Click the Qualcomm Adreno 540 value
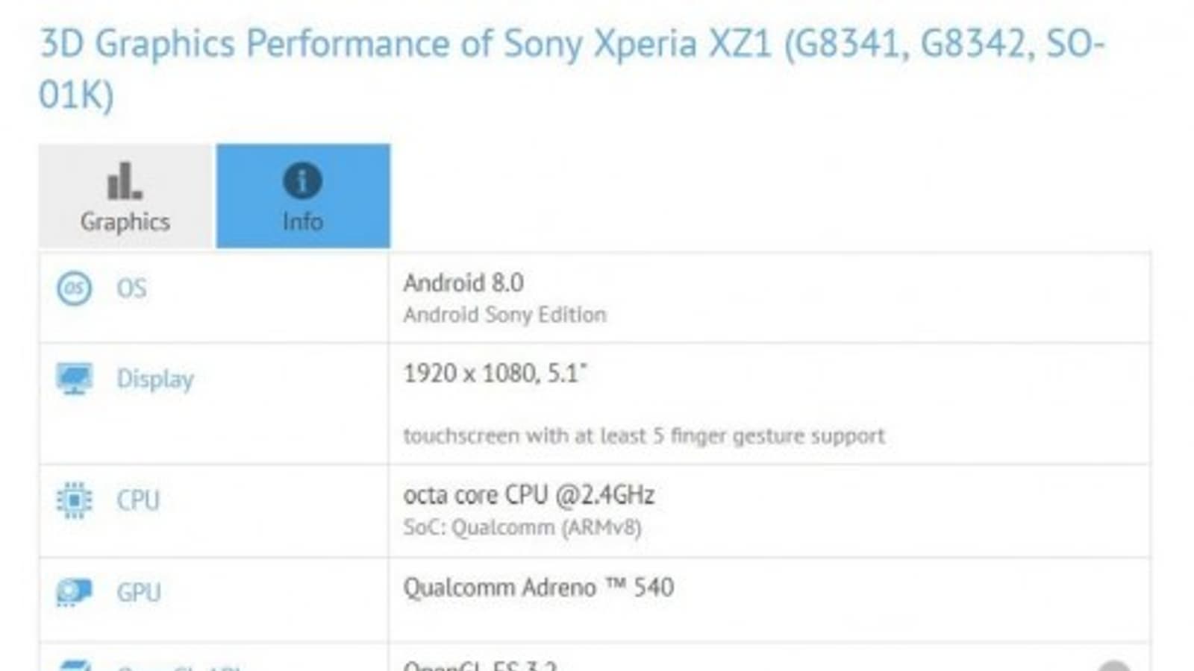 [x=538, y=587]
